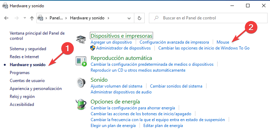The width and height of the screenshot is (270, 136).
Task: Click the window title bar Hardware icon
Action: click(x=5, y=6)
